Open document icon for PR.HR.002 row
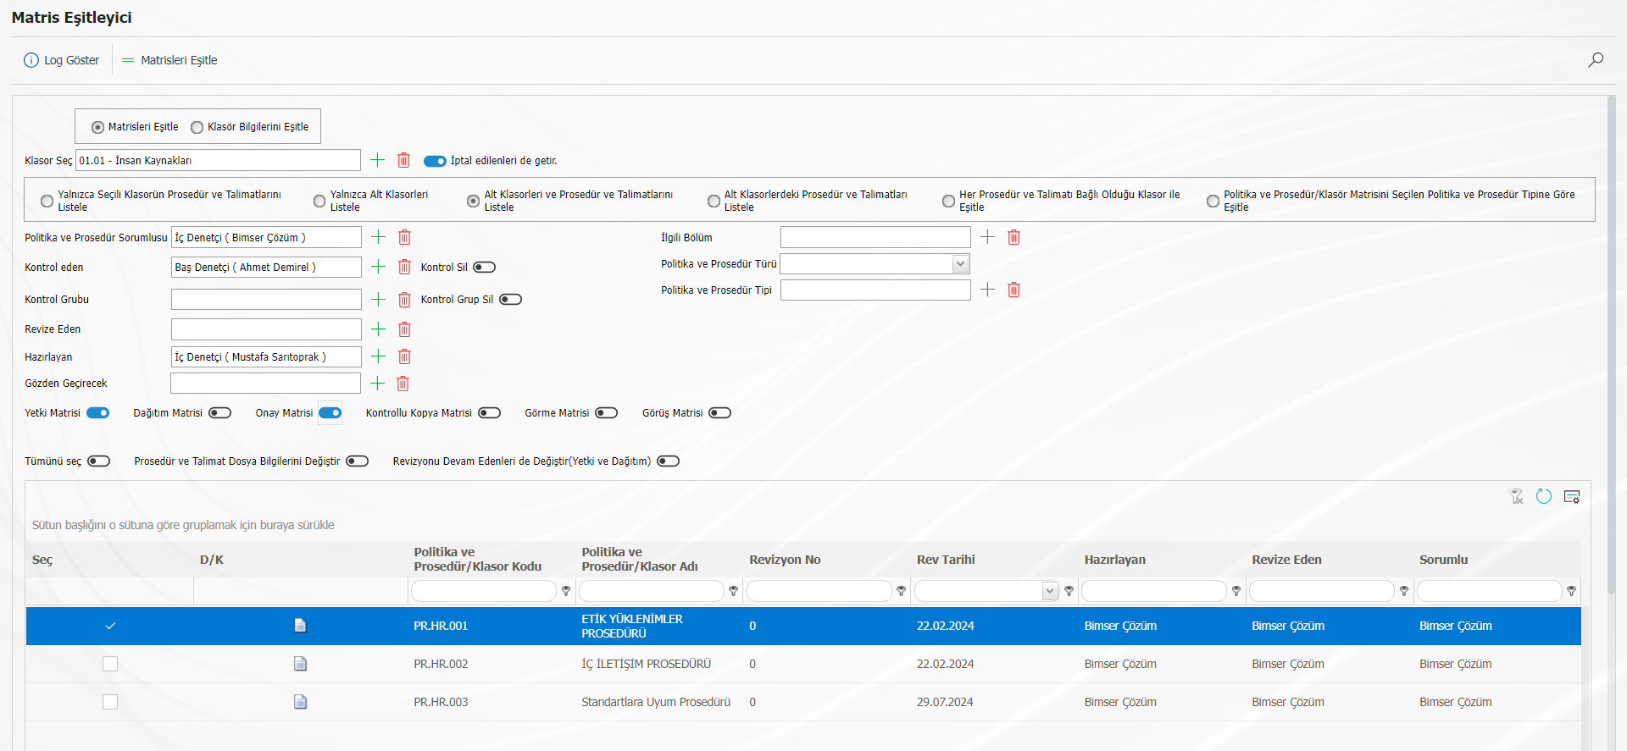The image size is (1627, 751). (x=300, y=664)
